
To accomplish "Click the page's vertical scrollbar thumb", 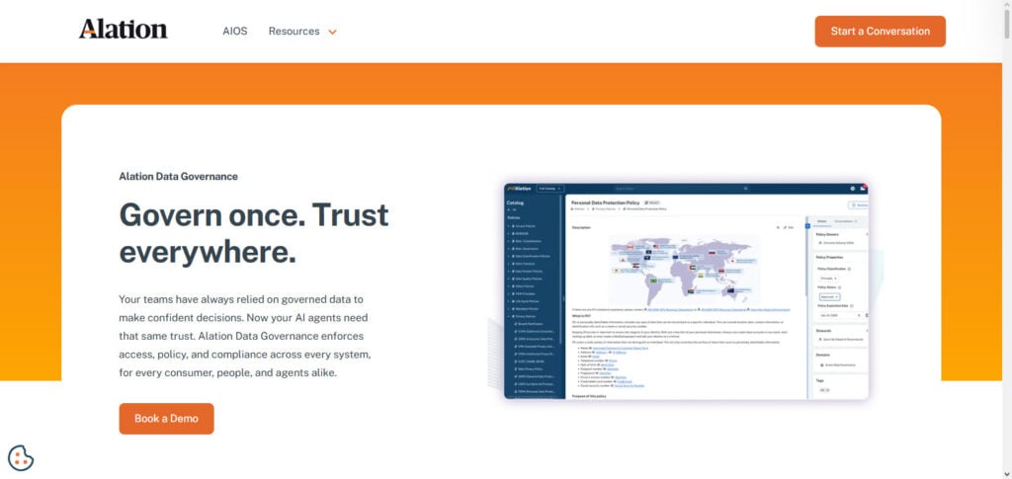I will click(1007, 26).
